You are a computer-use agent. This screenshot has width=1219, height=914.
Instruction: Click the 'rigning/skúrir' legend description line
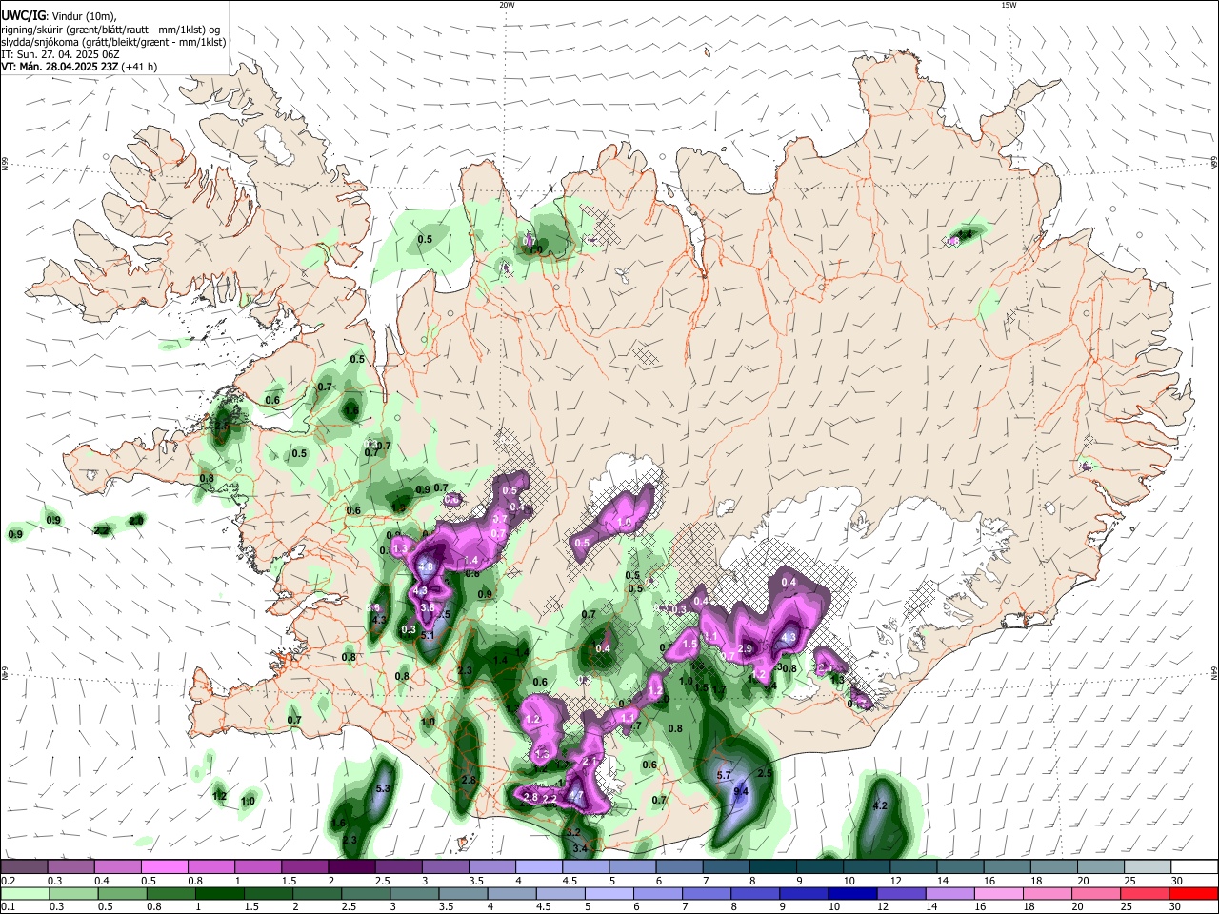pos(110,30)
